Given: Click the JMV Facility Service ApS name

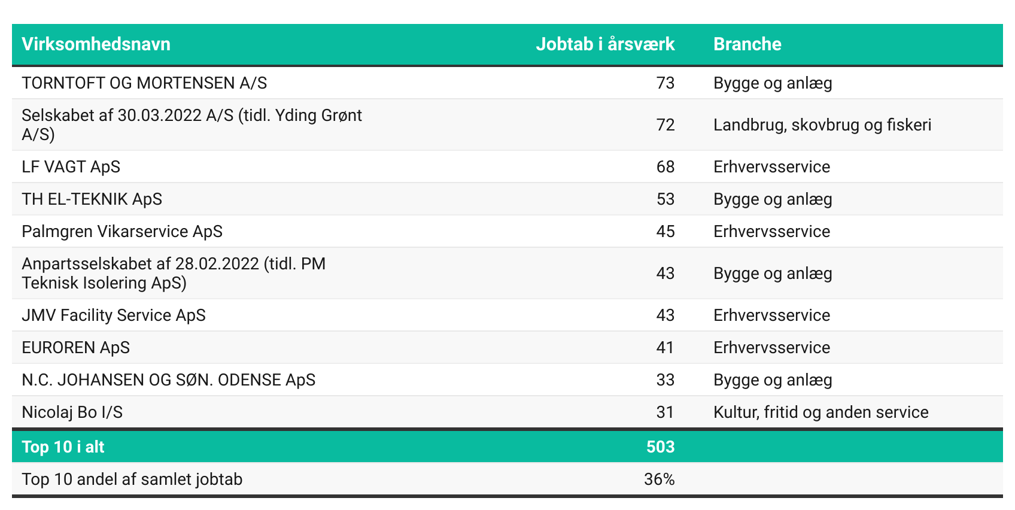Looking at the screenshot, I should coord(114,315).
